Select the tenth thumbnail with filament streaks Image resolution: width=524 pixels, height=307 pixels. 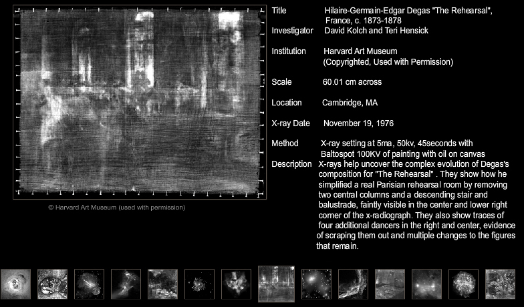[353, 284]
